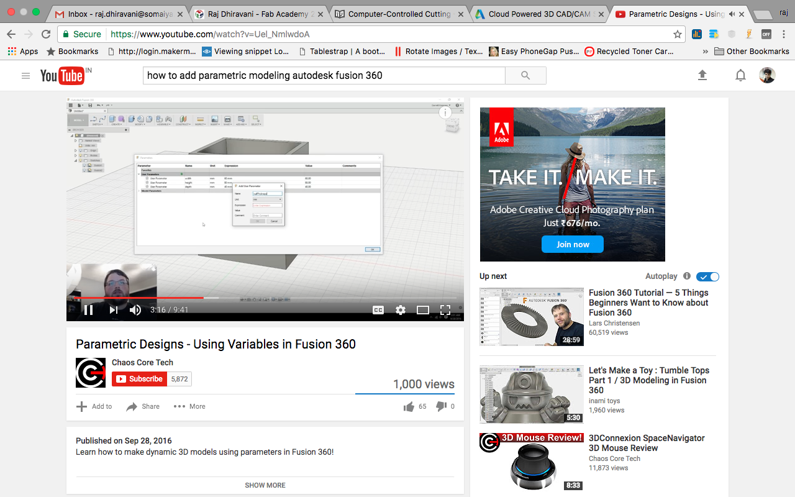The width and height of the screenshot is (795, 497).
Task: Open Bookmarks folder in bar
Action: (73, 52)
